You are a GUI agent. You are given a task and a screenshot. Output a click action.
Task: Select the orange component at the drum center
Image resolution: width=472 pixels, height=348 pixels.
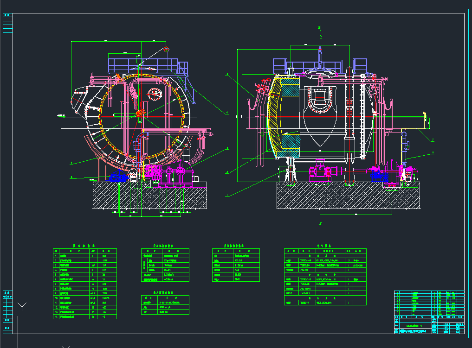coord(139,113)
